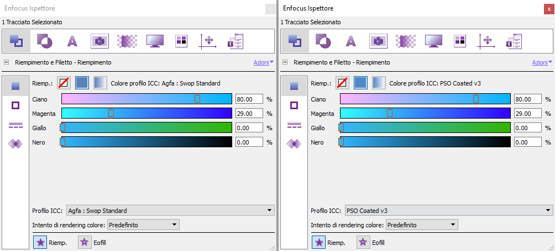Choose solid color fill in left inspector
Viewport: 555px width, 251px height.
coord(82,83)
